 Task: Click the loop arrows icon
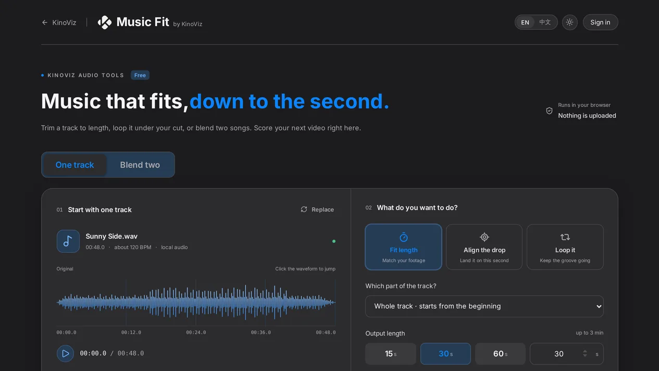[x=565, y=237]
